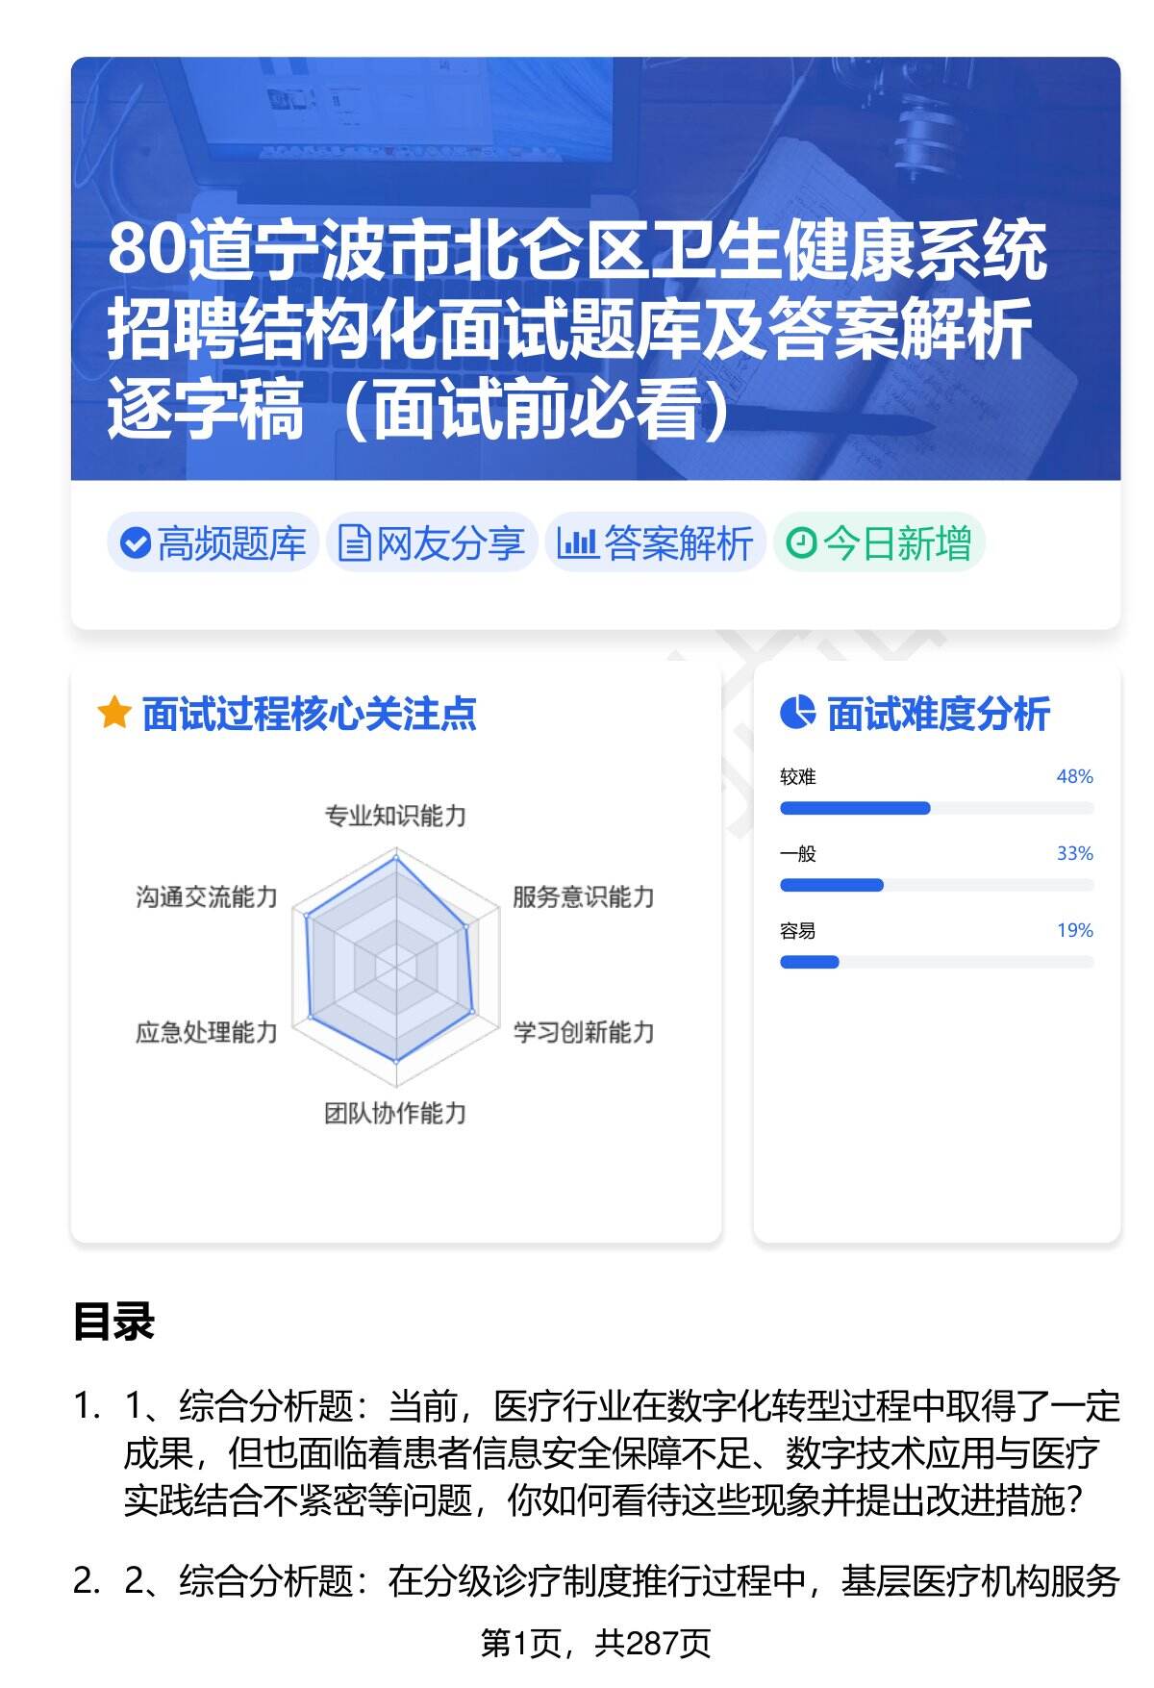
Task: Click the checkmark icon beside 高频题库
Action: 135,543
